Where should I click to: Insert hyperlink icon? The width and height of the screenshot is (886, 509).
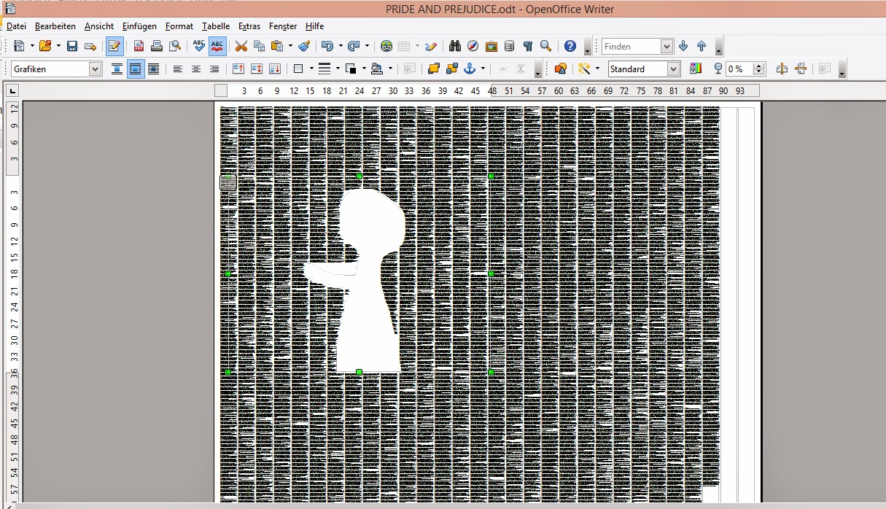(x=386, y=46)
